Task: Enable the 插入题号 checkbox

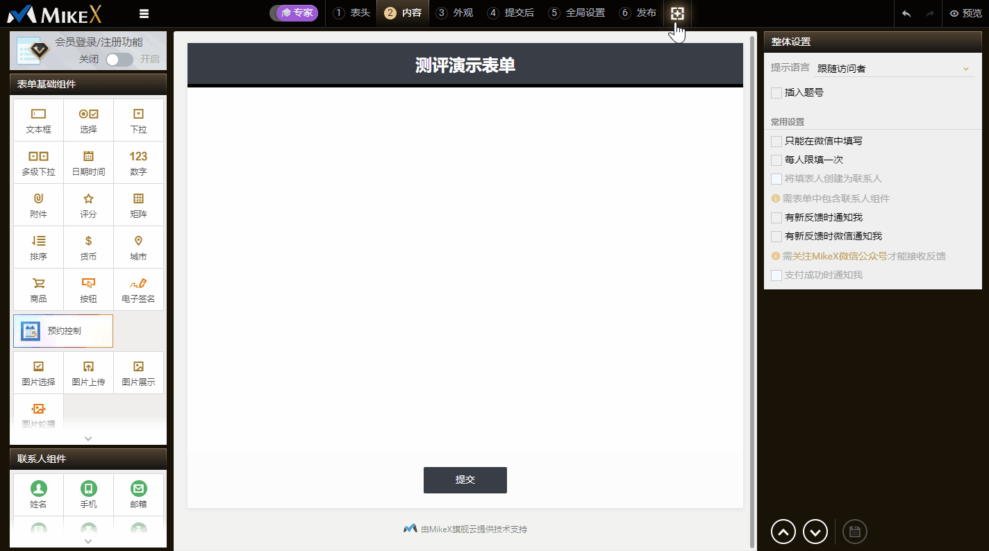Action: (x=776, y=92)
